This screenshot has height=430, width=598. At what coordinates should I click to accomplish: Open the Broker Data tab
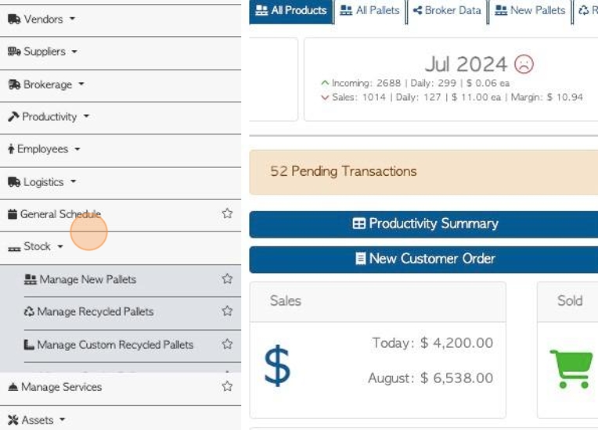(447, 11)
